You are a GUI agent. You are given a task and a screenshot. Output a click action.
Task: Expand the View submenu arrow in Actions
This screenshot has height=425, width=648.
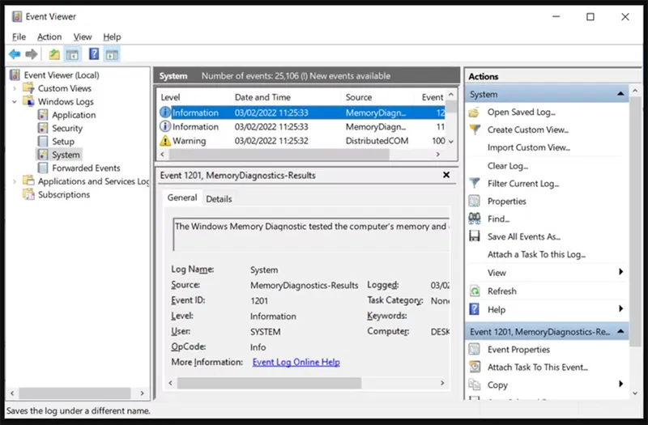621,273
